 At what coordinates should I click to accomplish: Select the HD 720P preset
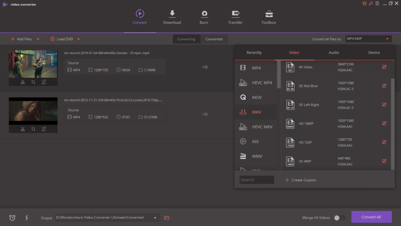(336, 142)
